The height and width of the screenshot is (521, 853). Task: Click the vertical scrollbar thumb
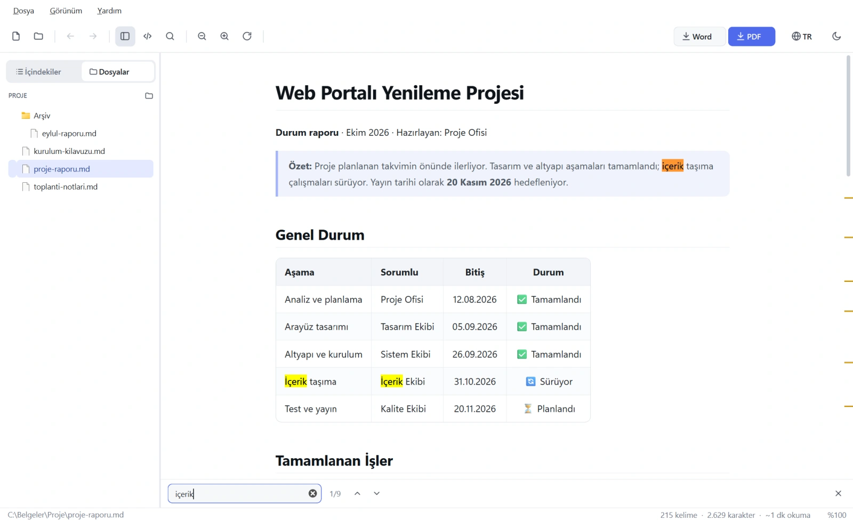tap(848, 116)
